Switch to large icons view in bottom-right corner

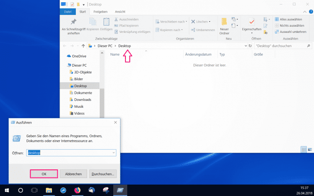(309, 149)
